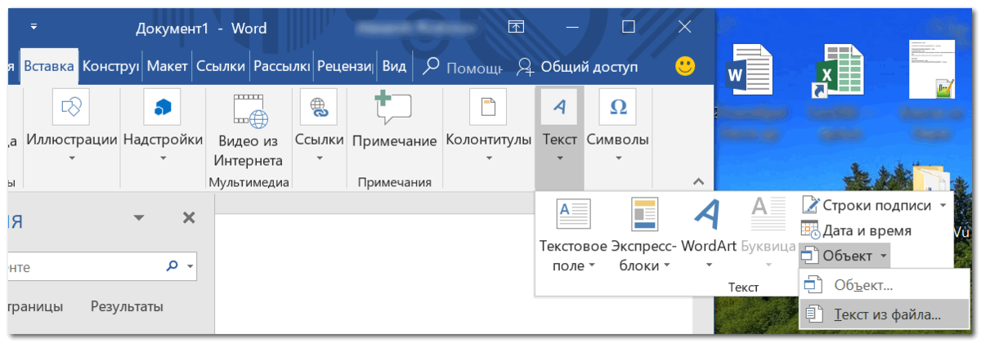Image resolution: width=981 pixels, height=343 pixels.
Task: Open the Страницы tab in navigation pane
Action: [34, 306]
